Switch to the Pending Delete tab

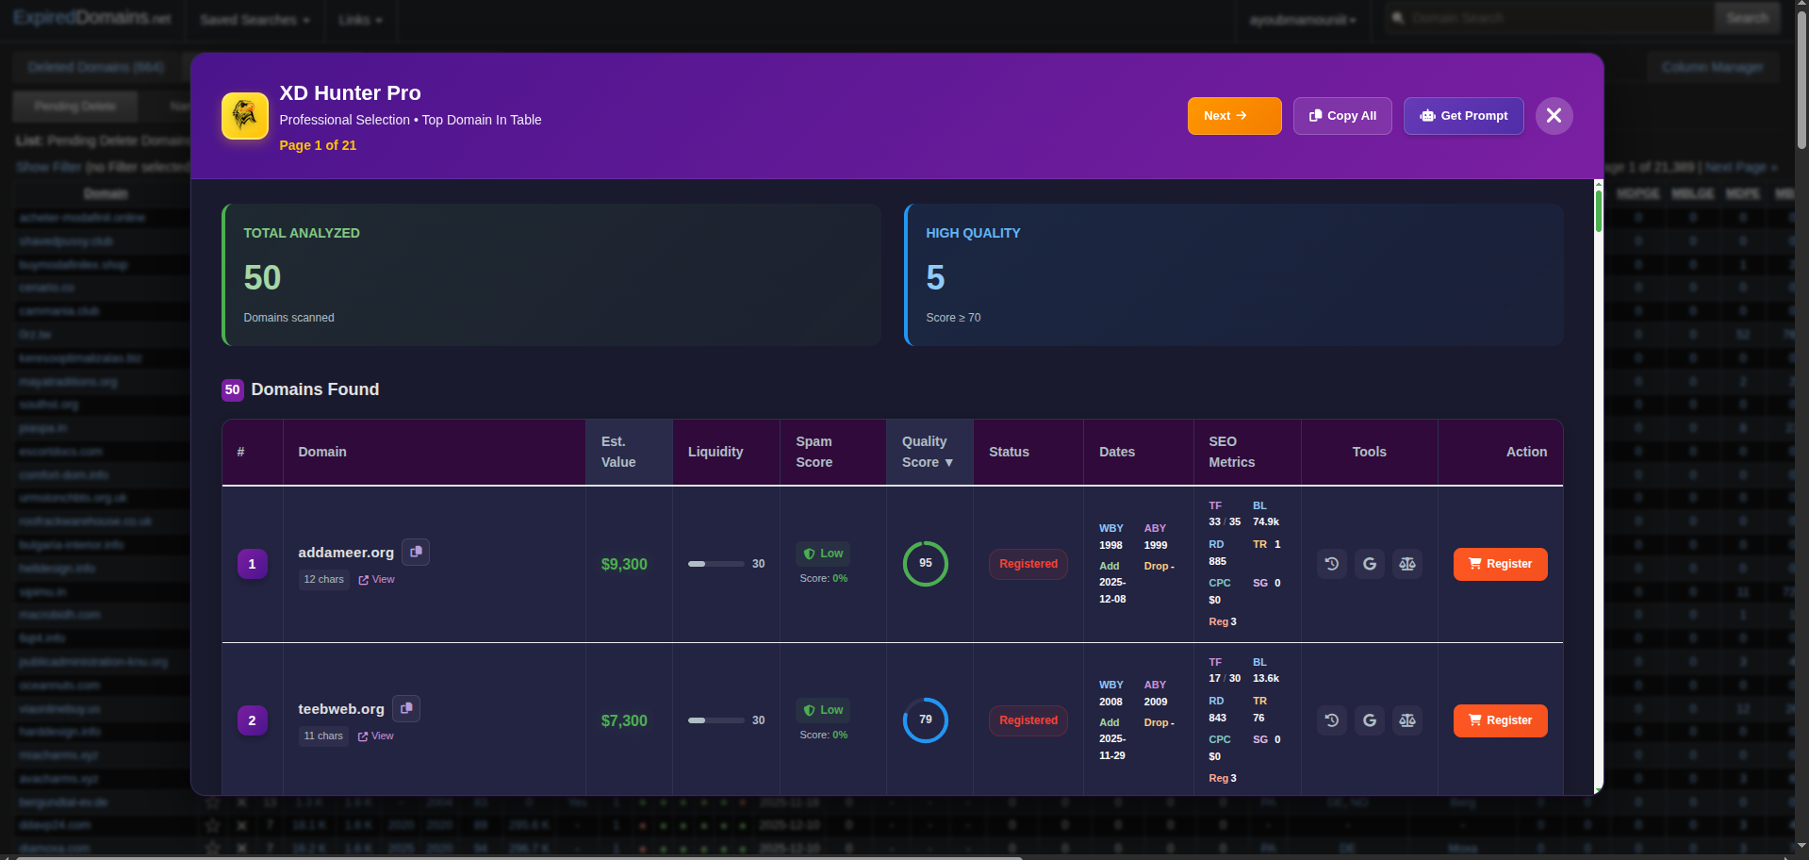click(x=74, y=106)
